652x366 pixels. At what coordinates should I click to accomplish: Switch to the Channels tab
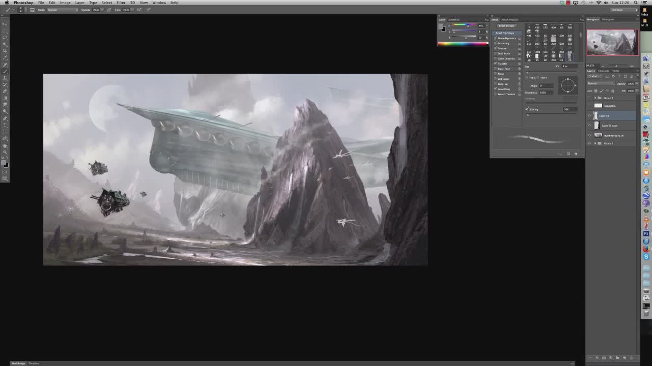604,71
